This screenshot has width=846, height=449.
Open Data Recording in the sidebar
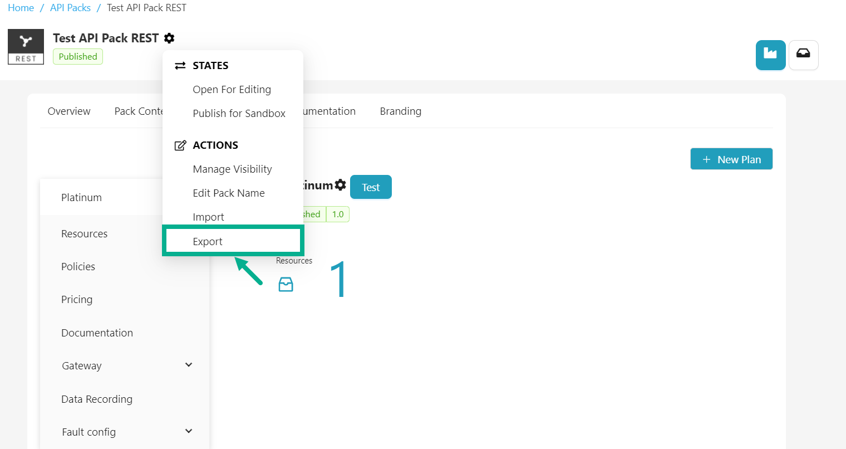(x=97, y=399)
